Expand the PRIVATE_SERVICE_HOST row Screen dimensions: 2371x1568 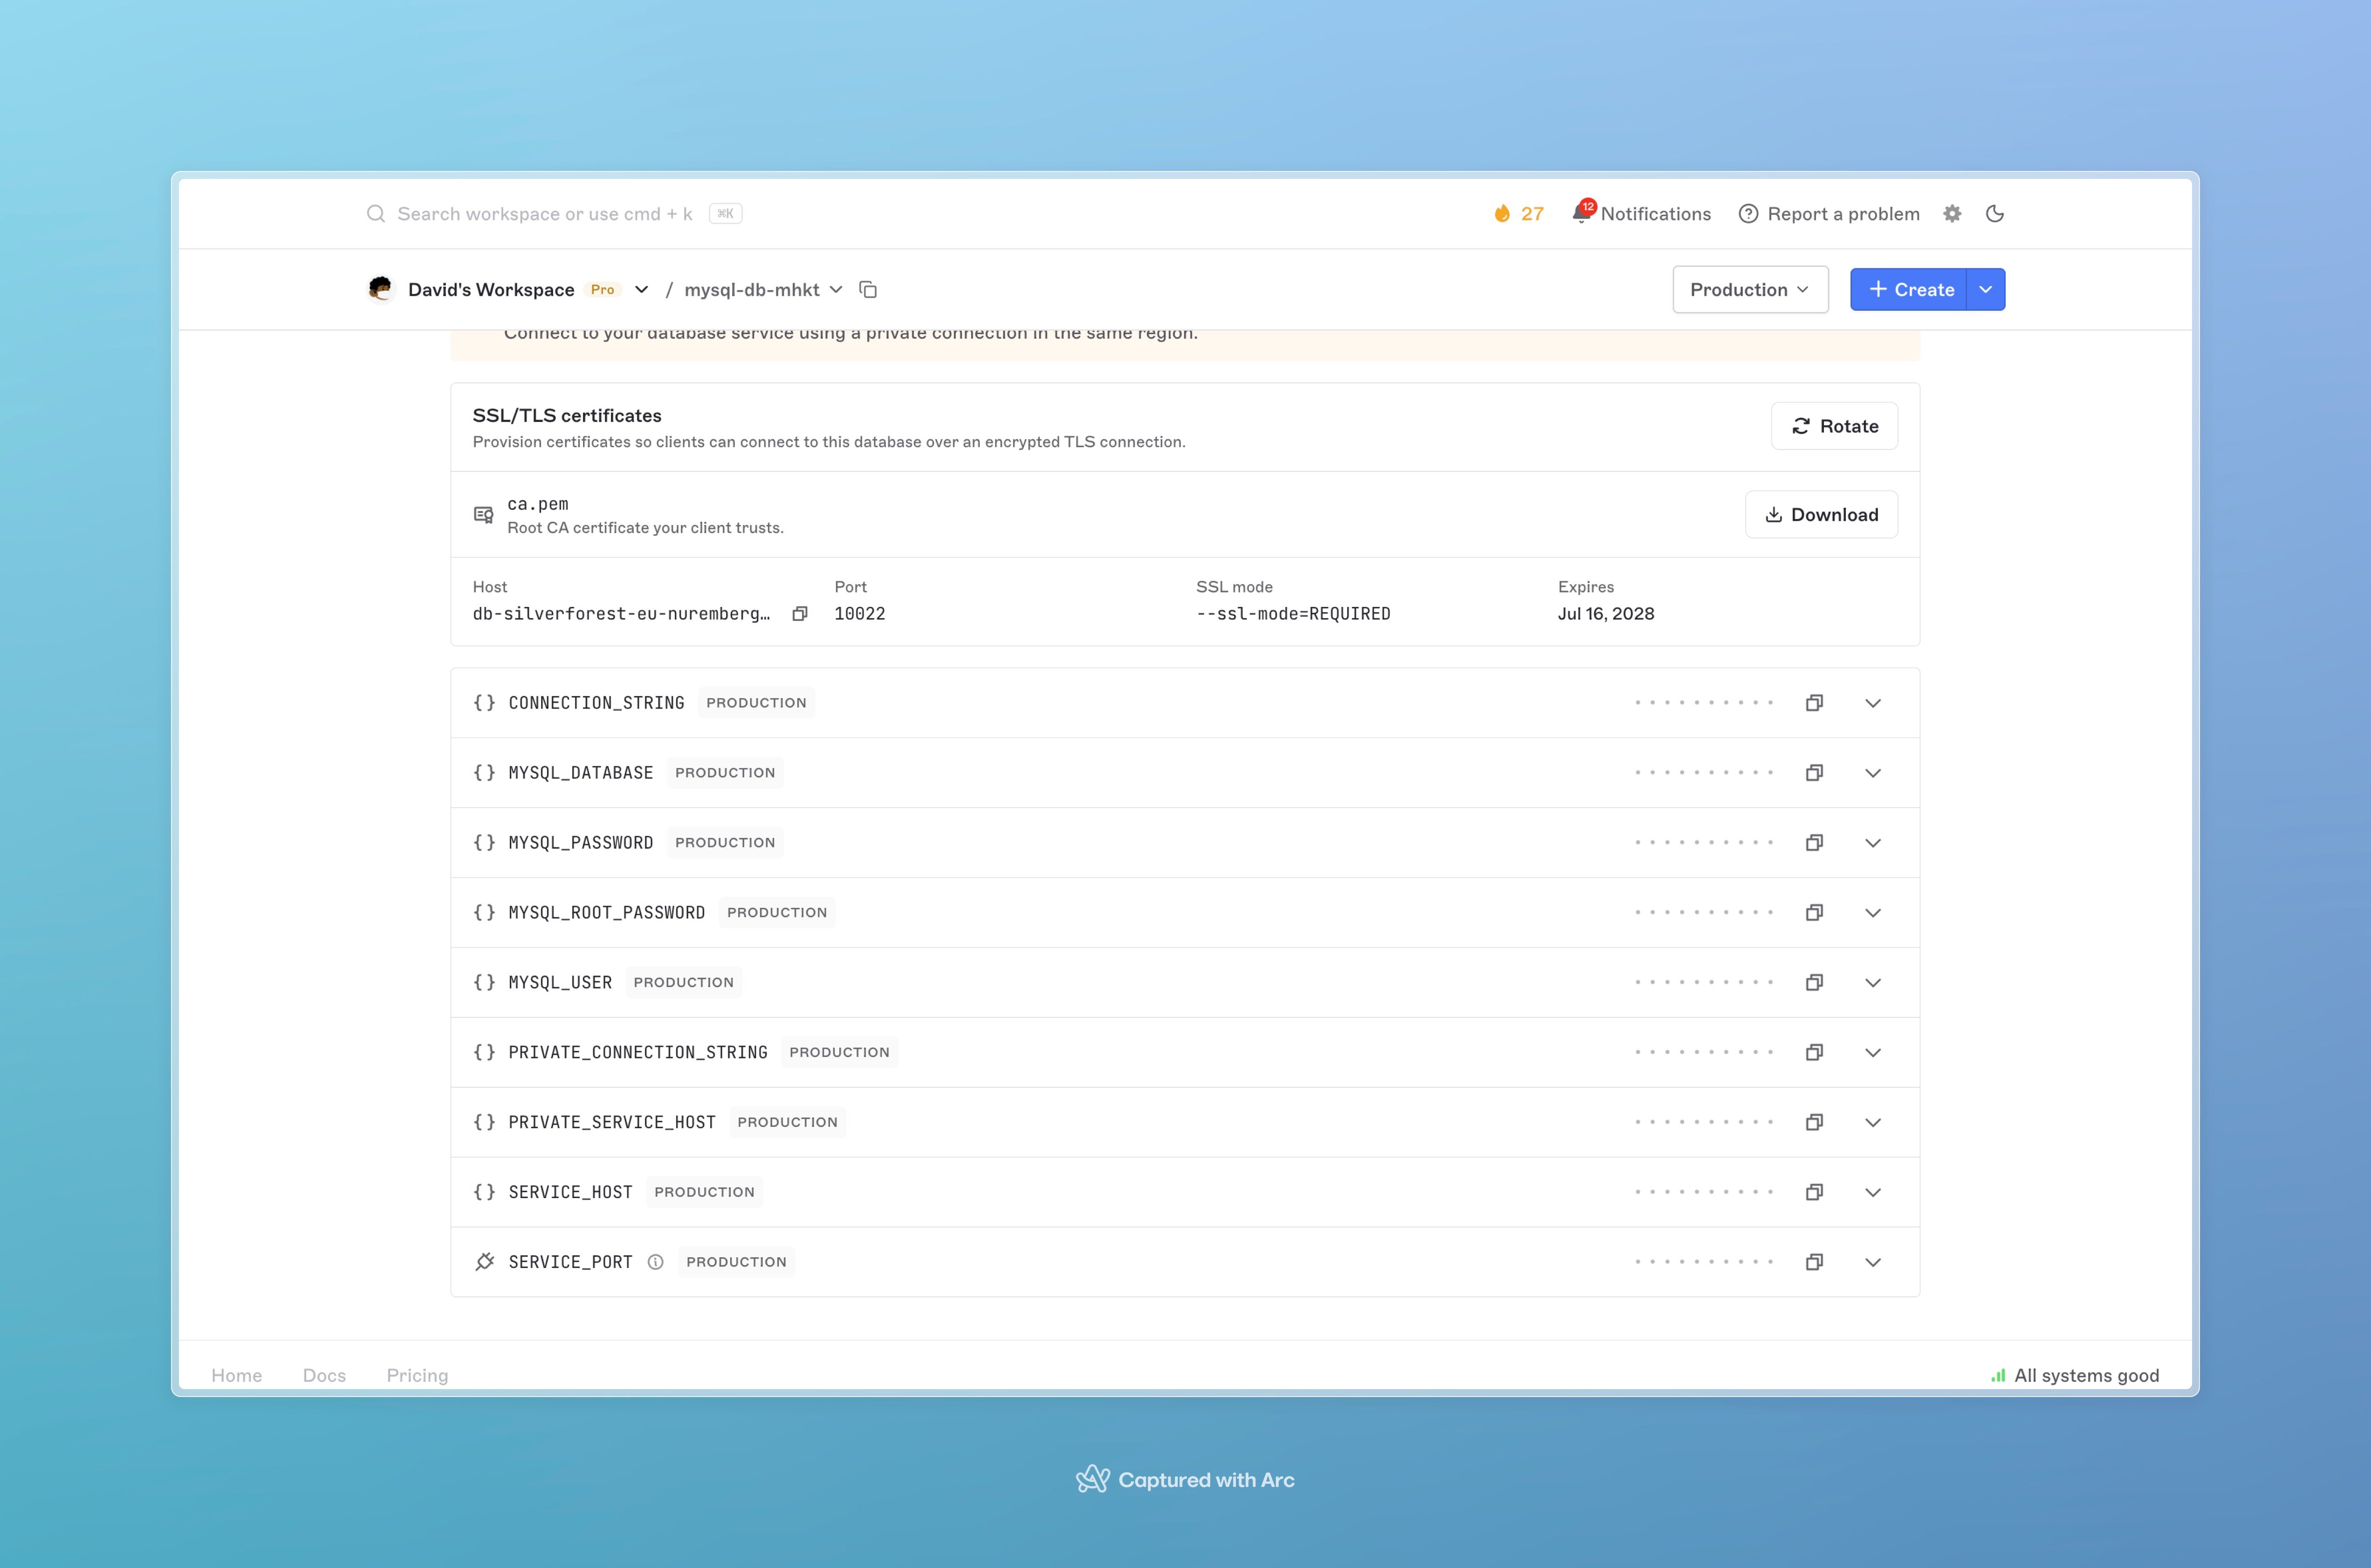pyautogui.click(x=1873, y=1122)
